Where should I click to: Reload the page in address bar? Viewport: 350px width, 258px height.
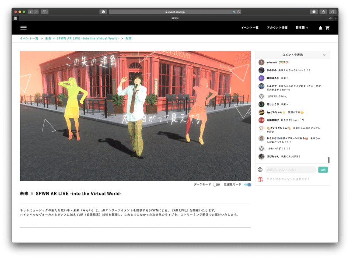(238, 12)
